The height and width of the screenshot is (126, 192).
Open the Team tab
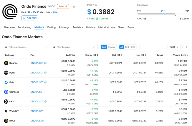coord(130,27)
